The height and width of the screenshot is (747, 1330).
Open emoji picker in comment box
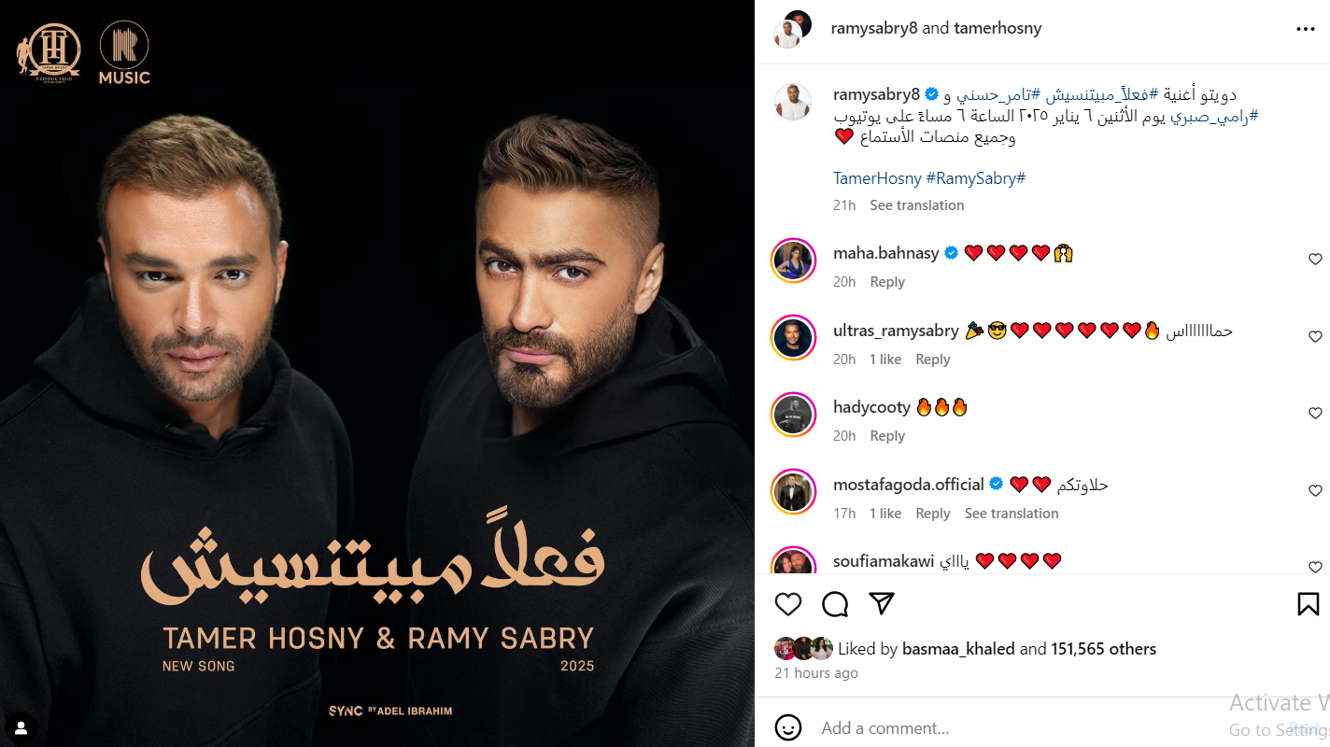point(788,727)
